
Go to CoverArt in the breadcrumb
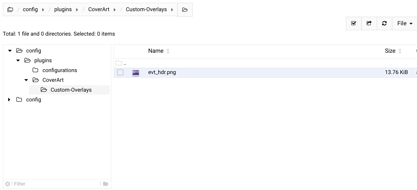click(99, 10)
